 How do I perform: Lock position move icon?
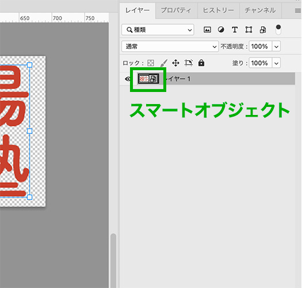coord(175,63)
